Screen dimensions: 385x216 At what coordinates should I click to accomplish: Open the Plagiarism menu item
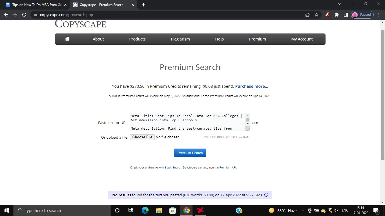[180, 39]
